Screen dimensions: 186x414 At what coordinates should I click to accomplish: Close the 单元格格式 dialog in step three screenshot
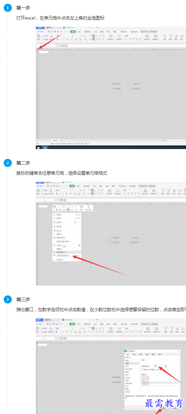178,351
